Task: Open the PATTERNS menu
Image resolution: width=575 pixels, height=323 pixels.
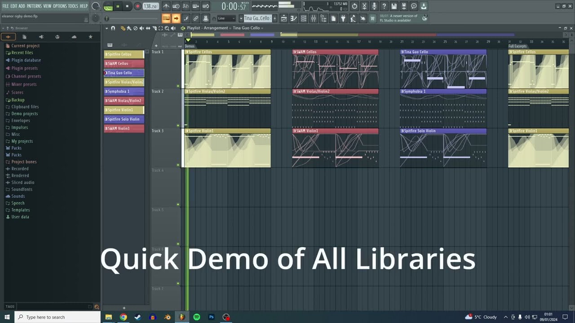Action: click(34, 6)
